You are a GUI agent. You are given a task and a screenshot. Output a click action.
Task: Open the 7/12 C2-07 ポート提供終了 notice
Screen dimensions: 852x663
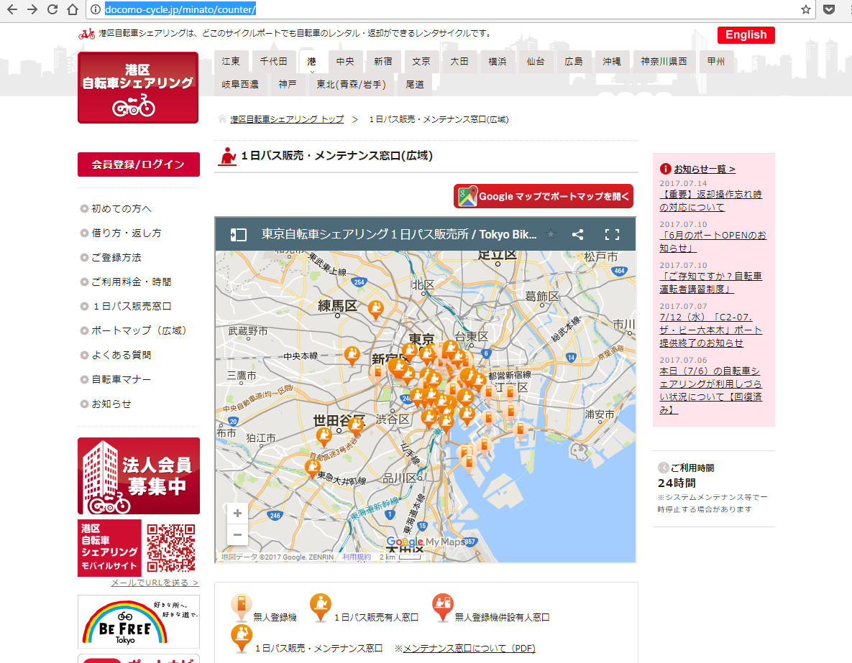(711, 330)
